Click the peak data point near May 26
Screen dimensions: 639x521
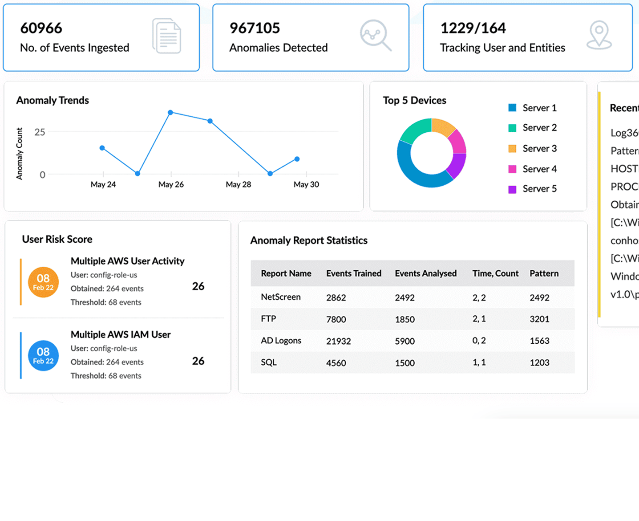click(x=170, y=113)
